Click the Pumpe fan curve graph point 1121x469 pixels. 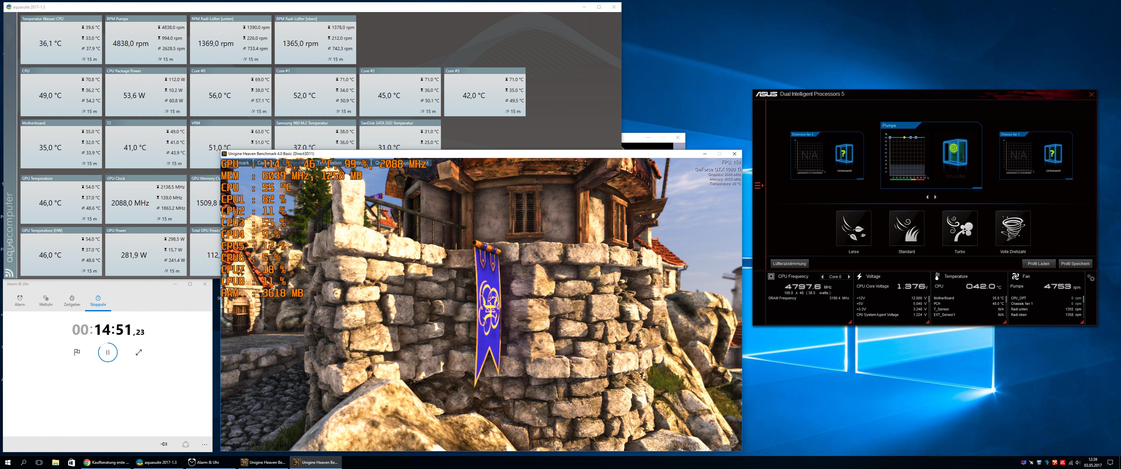click(904, 137)
